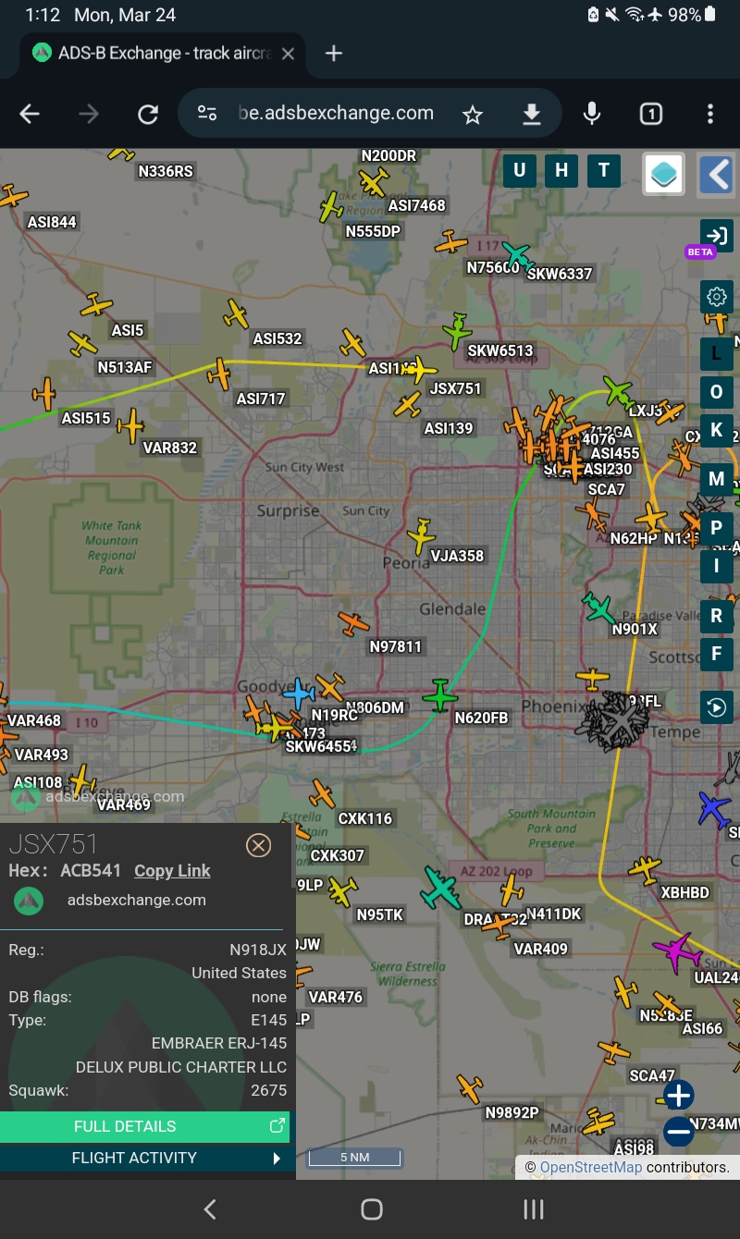Toggle the O map button
Screen dimensions: 740x1239
(x=716, y=392)
